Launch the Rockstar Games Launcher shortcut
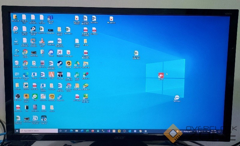The width and height of the screenshot is (240, 146). click(26, 97)
